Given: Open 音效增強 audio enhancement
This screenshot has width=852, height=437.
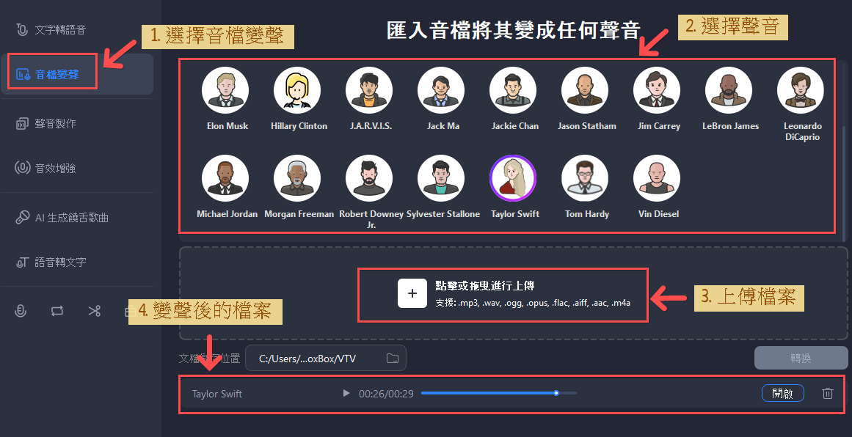Looking at the screenshot, I should click(47, 168).
